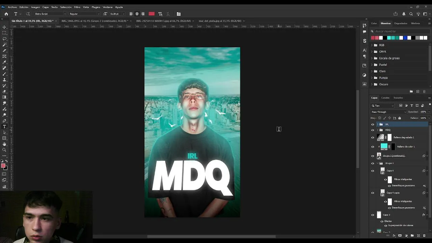
Task: Select the Frame tool
Action: point(4,56)
